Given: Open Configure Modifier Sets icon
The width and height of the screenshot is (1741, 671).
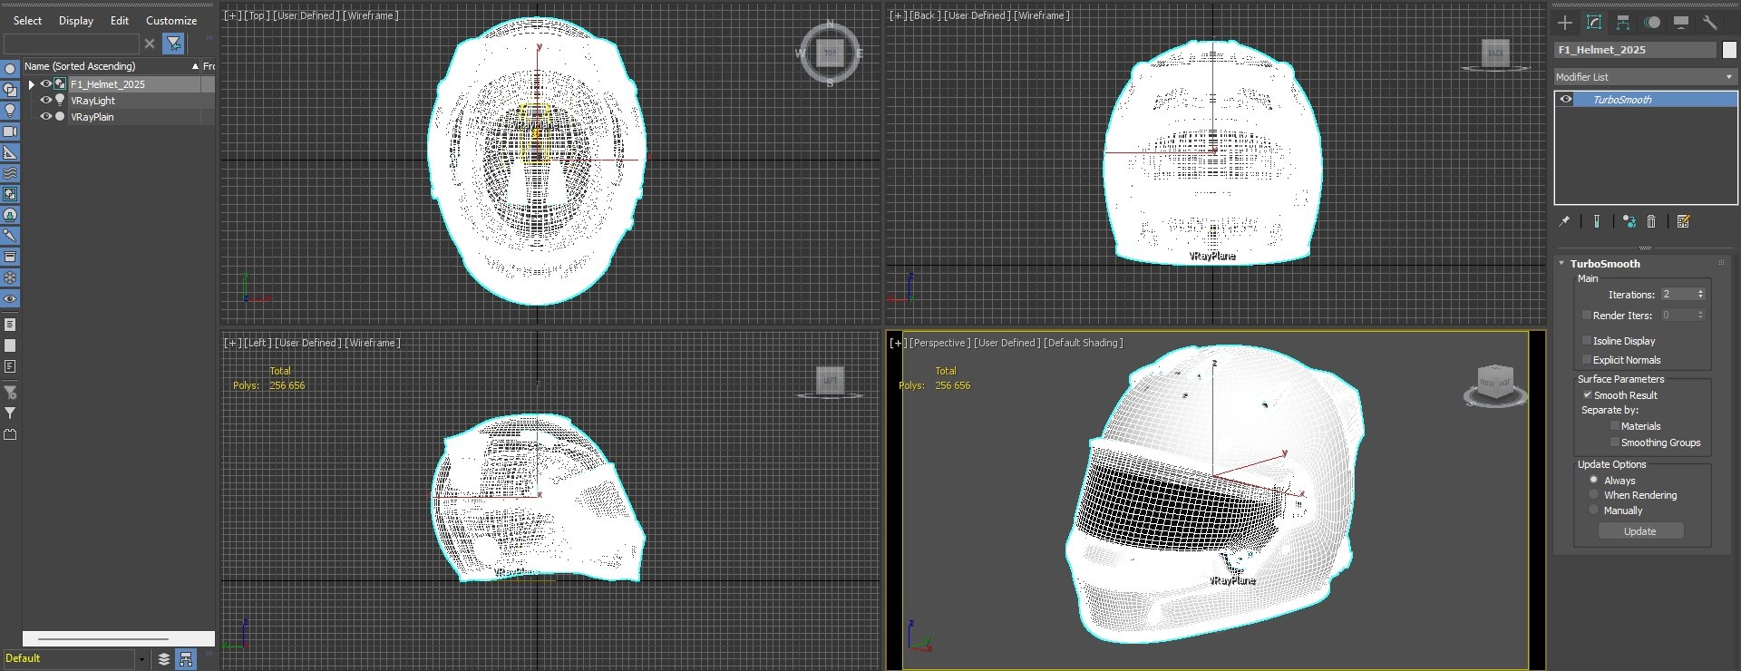Looking at the screenshot, I should pos(1684,221).
